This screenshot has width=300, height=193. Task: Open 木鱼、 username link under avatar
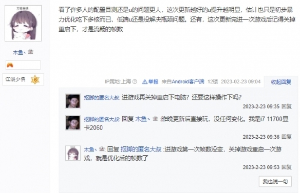pyautogui.click(x=18, y=52)
